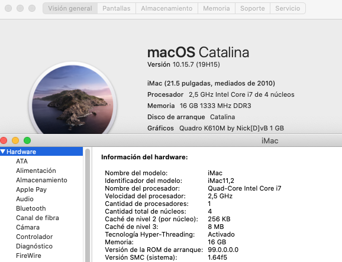Click the macOS Catalina title
This screenshot has height=262, width=342.
click(x=198, y=53)
